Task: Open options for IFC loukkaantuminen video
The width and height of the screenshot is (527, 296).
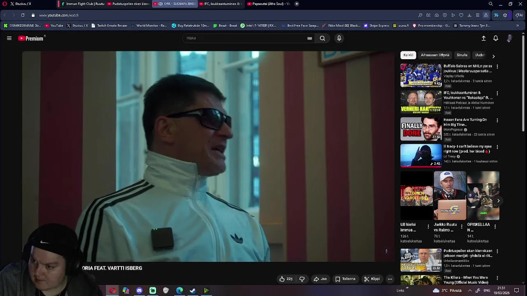Action: click(x=497, y=93)
